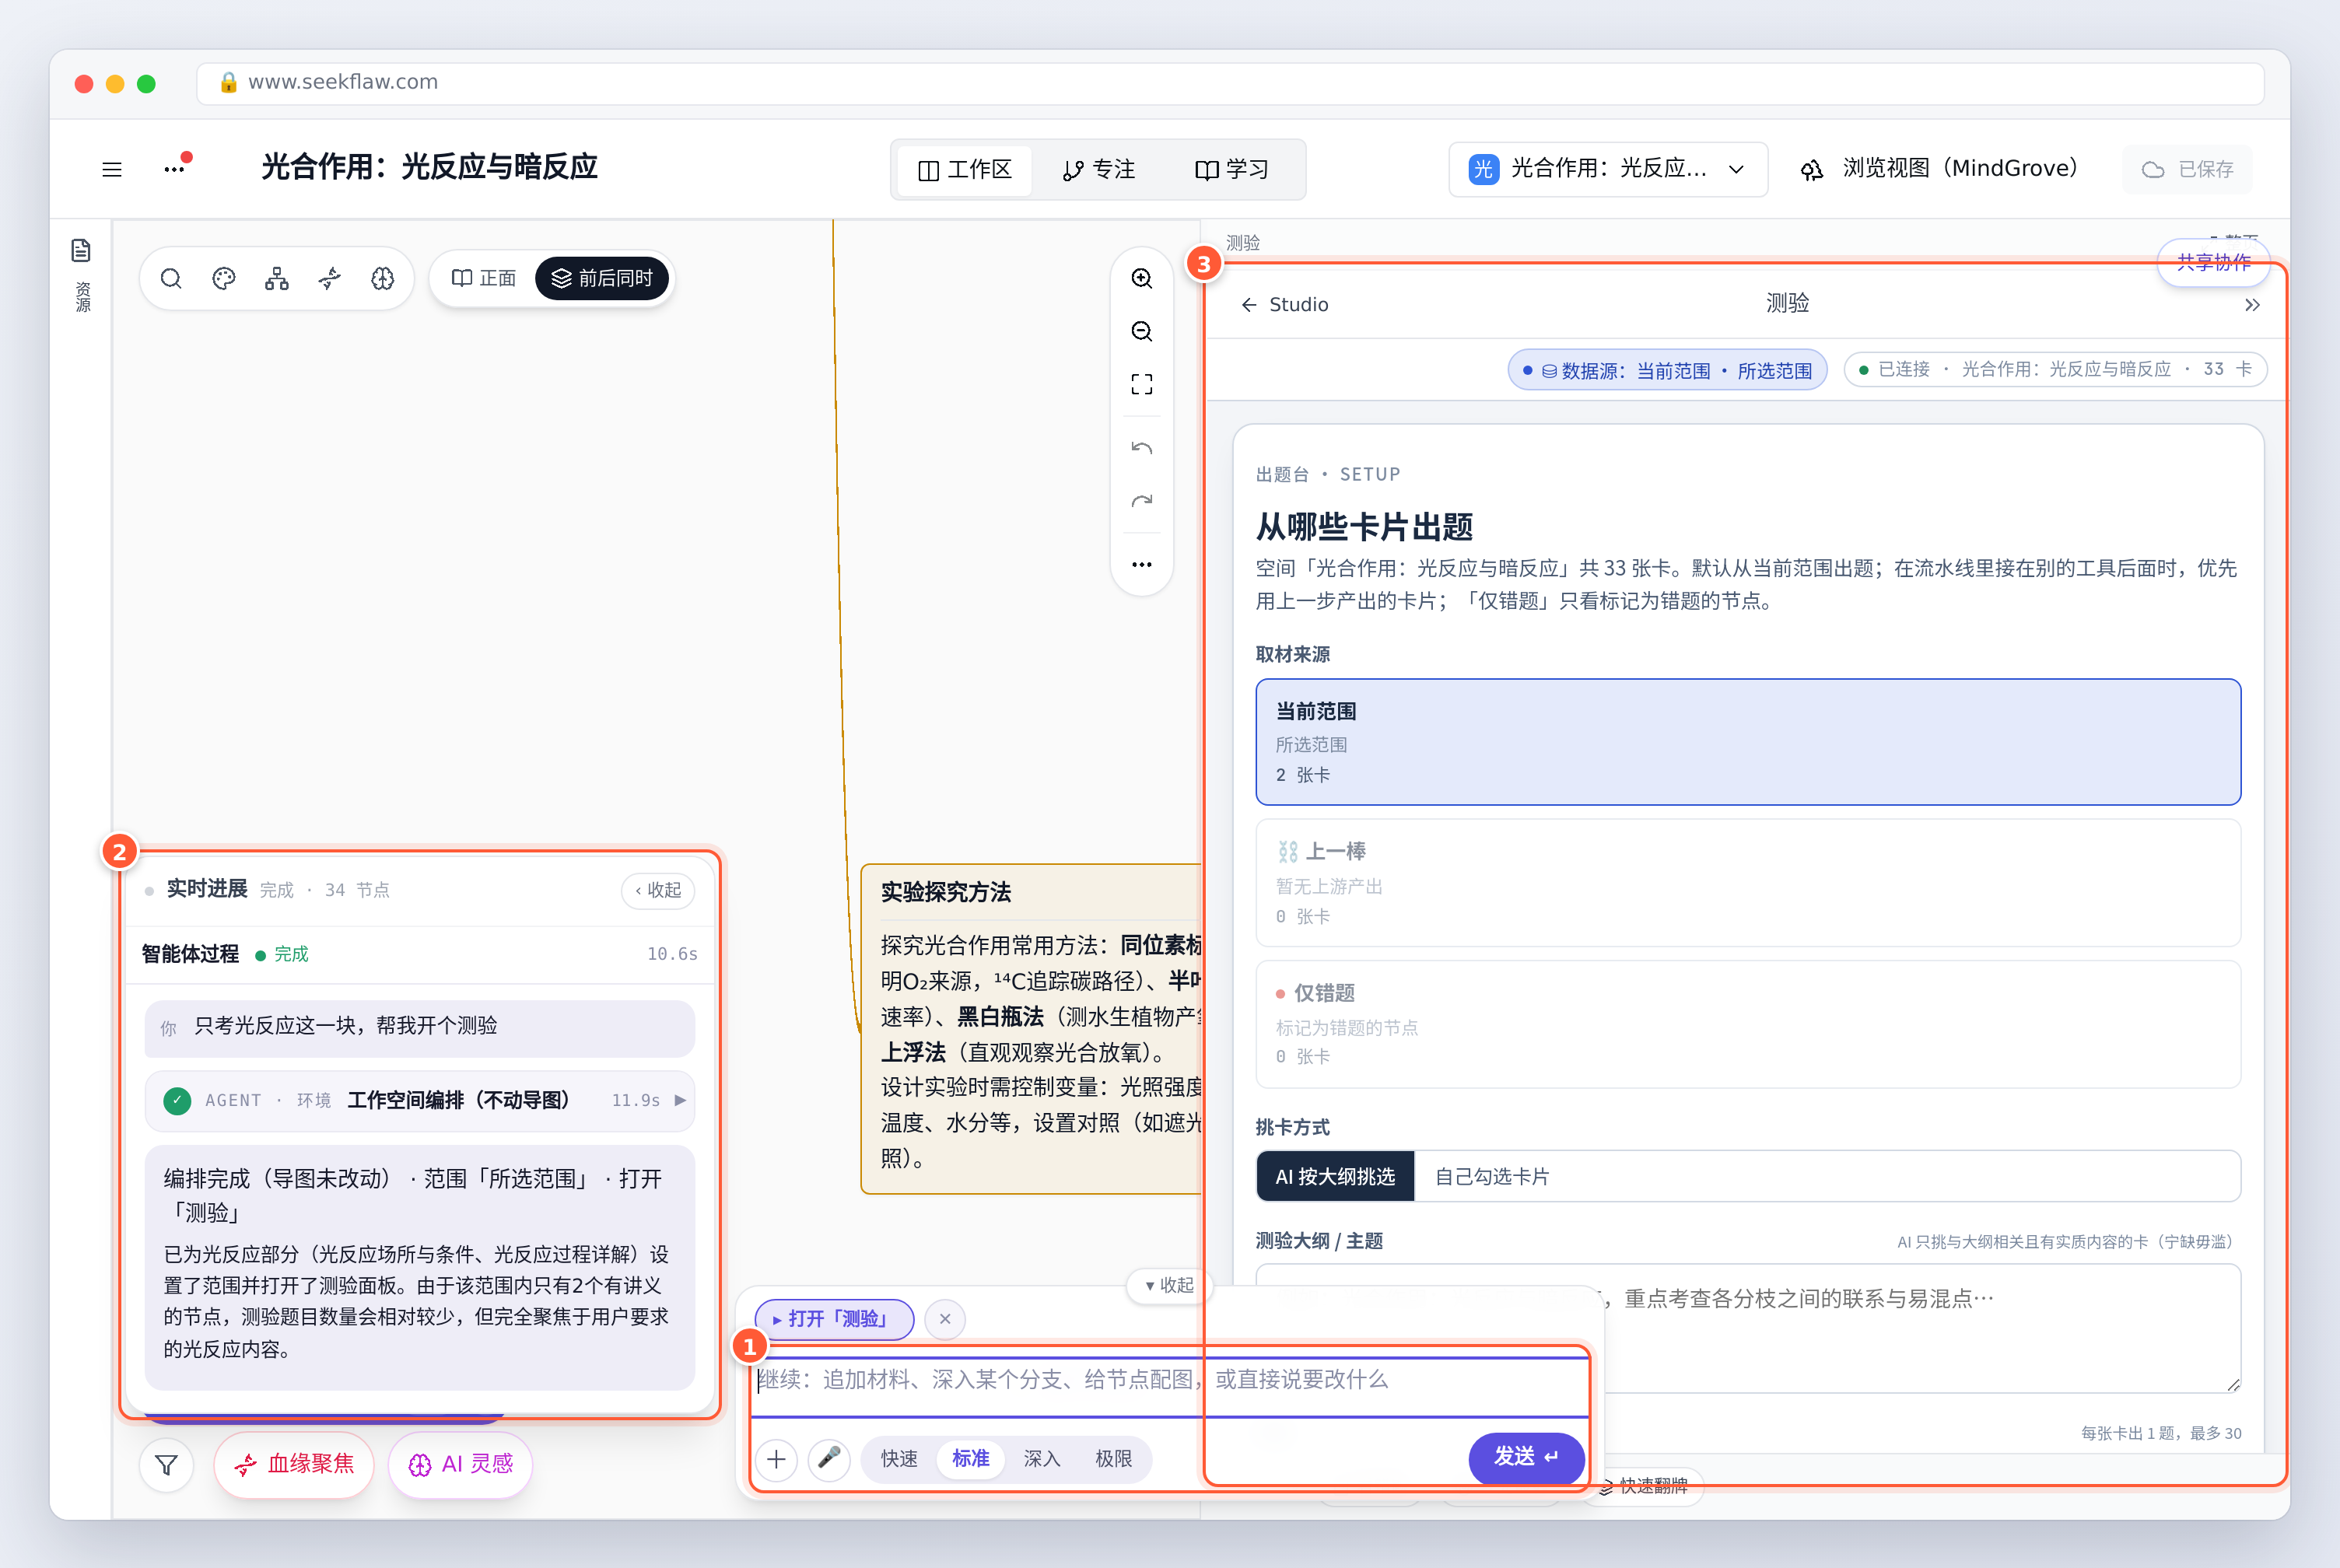
Task: Click the brain AI tool in toolbar
Action: click(x=383, y=278)
